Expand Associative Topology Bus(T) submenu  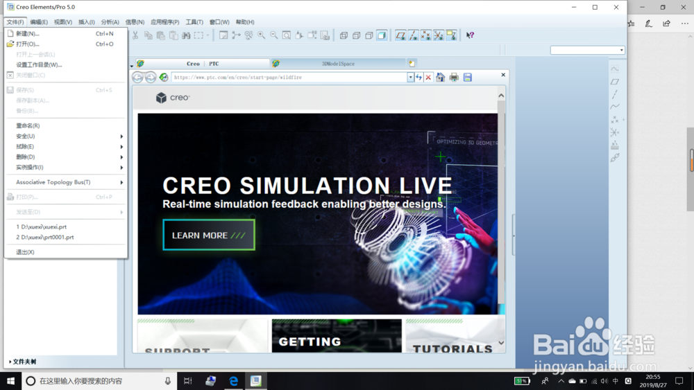click(65, 182)
